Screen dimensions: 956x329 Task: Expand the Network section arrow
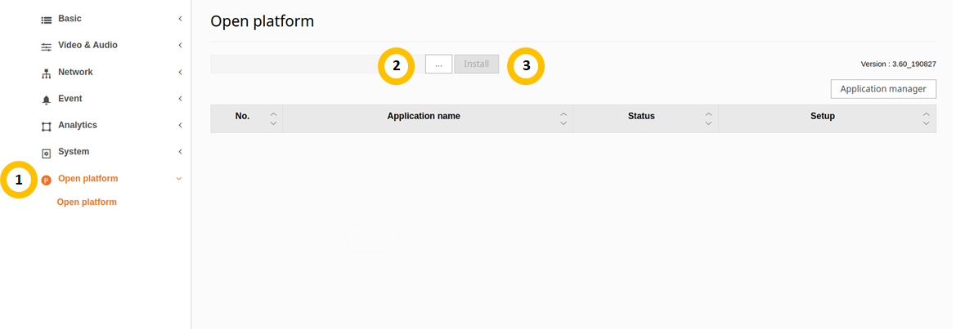tap(180, 73)
